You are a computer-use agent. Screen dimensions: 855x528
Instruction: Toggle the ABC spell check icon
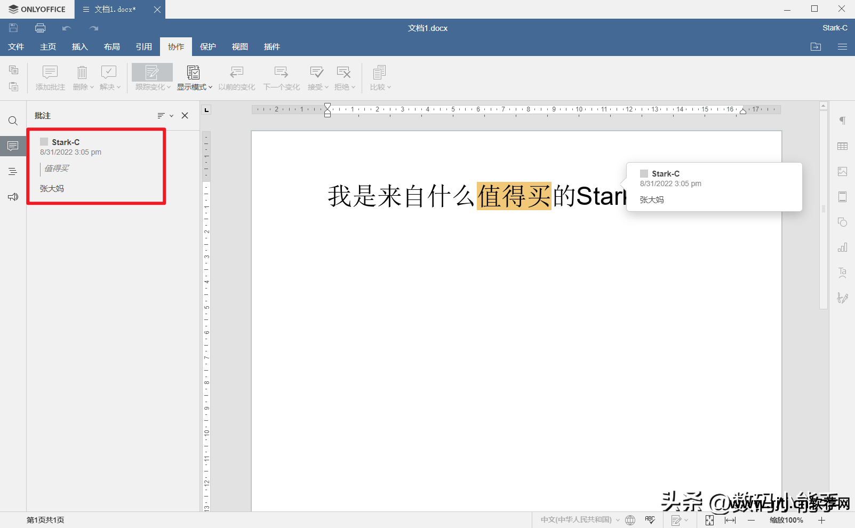coord(650,520)
